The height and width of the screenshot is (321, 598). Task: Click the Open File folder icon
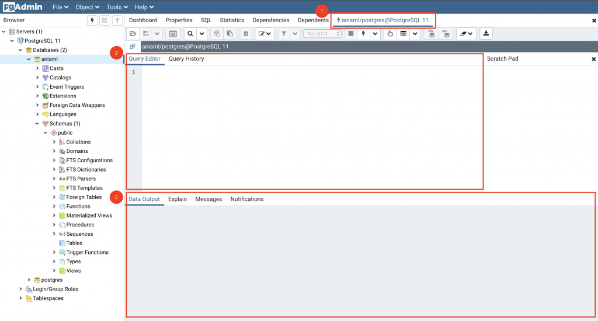(x=133, y=33)
